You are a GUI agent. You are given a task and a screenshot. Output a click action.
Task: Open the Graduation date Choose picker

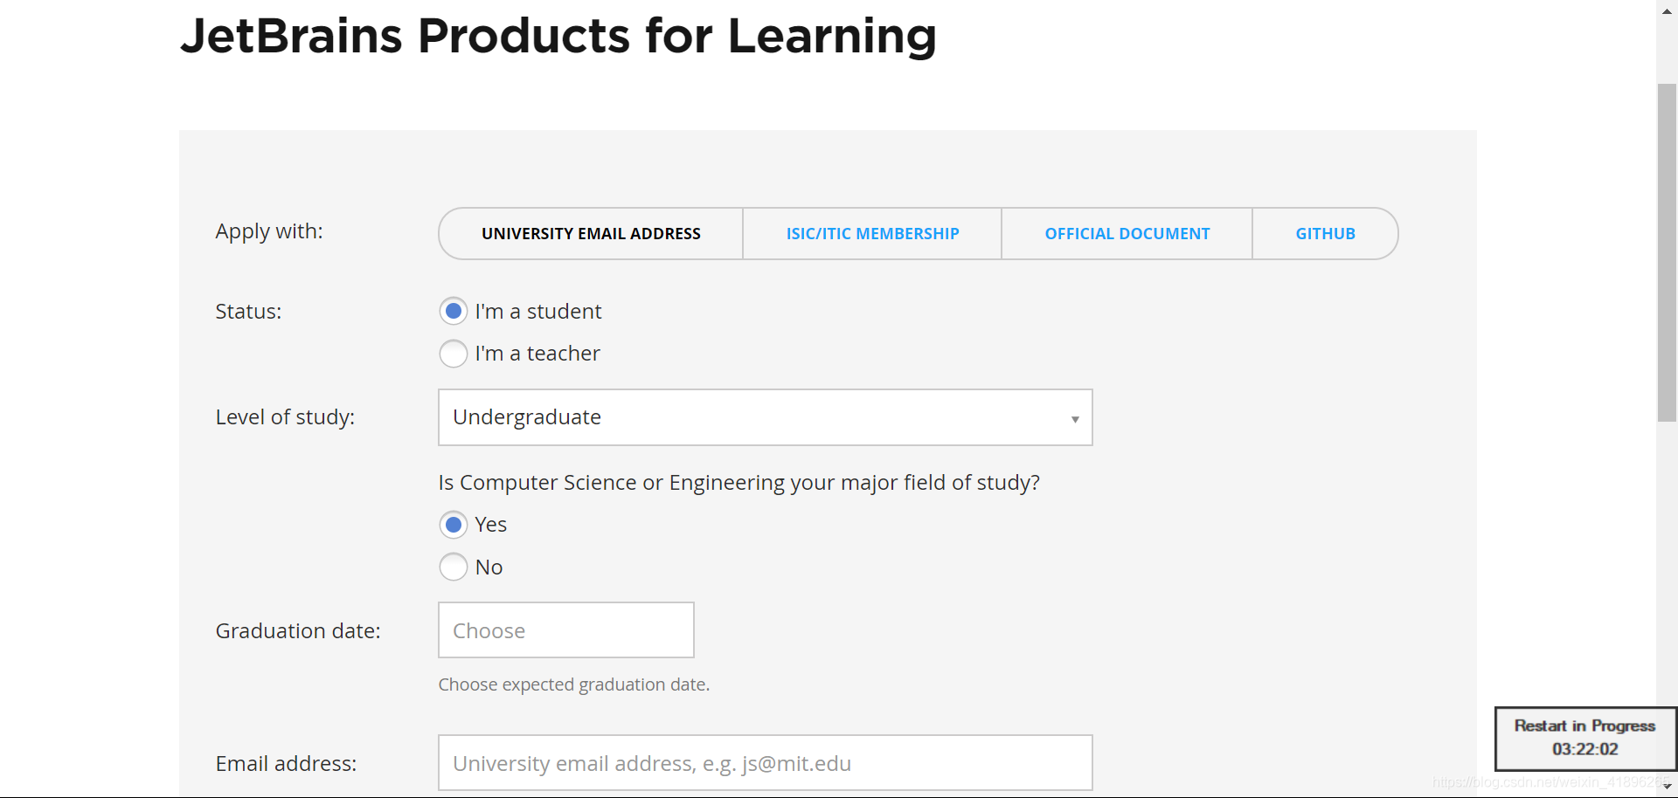[565, 630]
